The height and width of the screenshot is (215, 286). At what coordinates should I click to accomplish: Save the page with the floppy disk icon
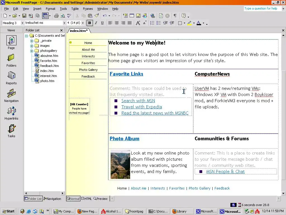click(24, 16)
